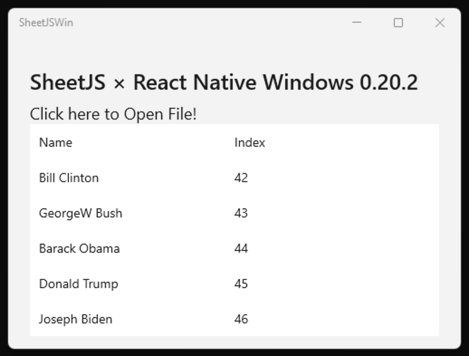
Task: Click on the Donald Trump cell
Action: [78, 284]
